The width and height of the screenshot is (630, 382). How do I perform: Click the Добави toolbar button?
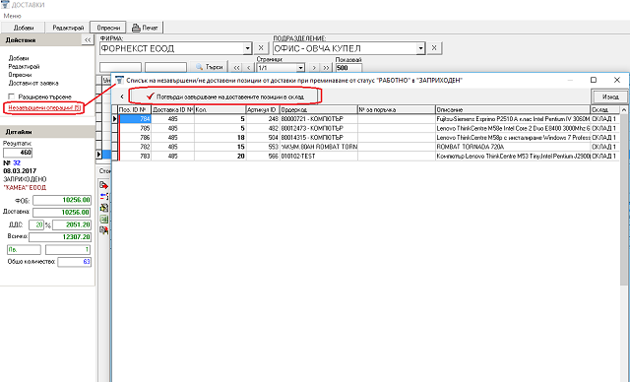click(x=24, y=28)
